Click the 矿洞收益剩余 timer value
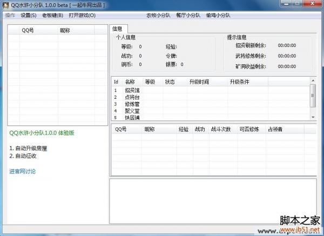Image resolution: width=324 pixels, height=236 pixels. click(287, 66)
